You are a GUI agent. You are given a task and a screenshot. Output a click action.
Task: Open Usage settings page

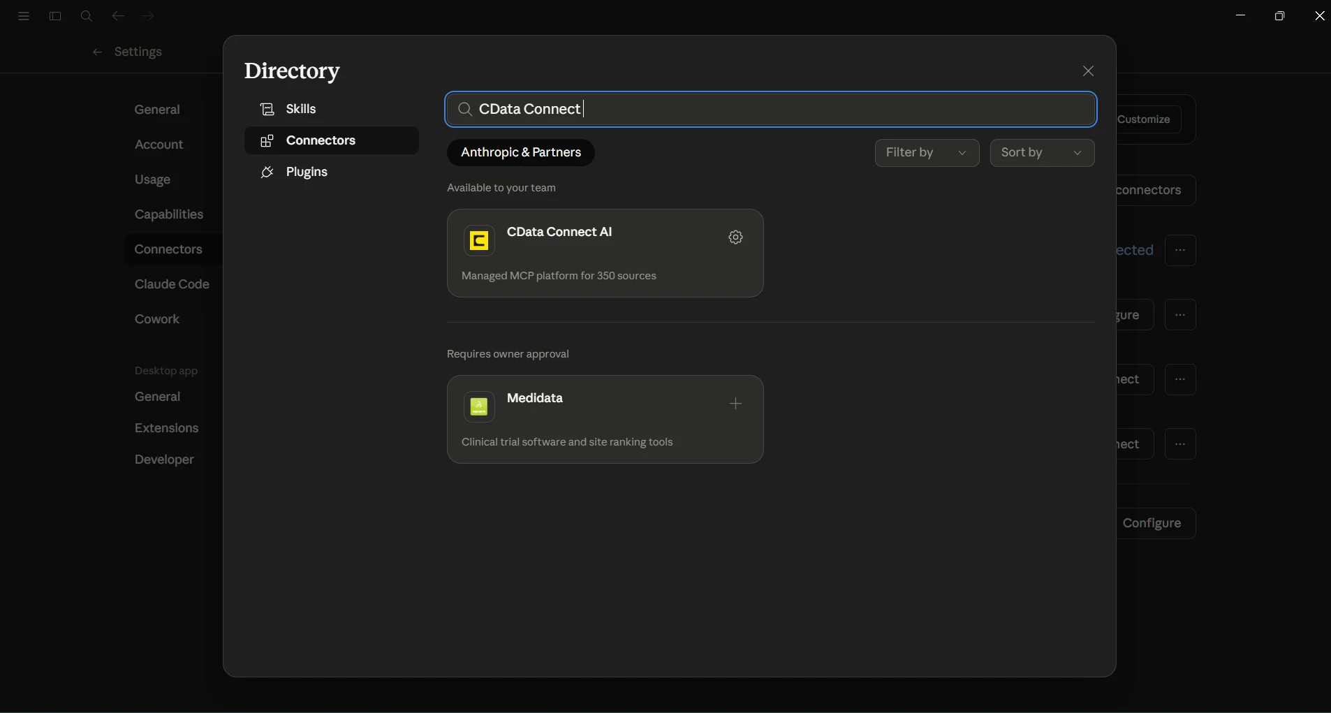[152, 179]
